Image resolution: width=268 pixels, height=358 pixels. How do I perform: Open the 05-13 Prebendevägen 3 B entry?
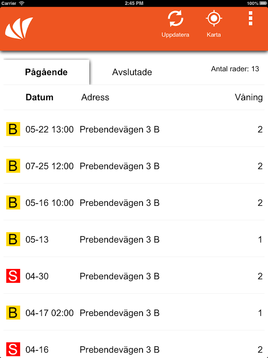pyautogui.click(x=134, y=239)
